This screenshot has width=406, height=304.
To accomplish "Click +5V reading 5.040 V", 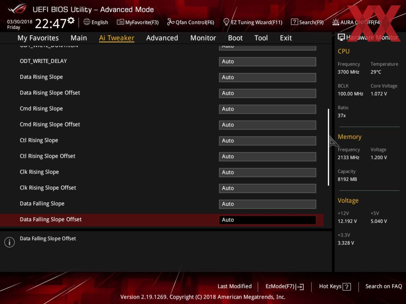I will coord(379,221).
